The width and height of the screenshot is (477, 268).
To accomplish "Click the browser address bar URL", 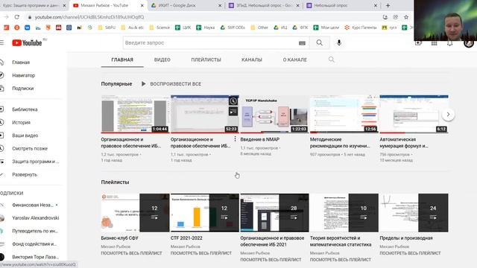I will [x=89, y=17].
